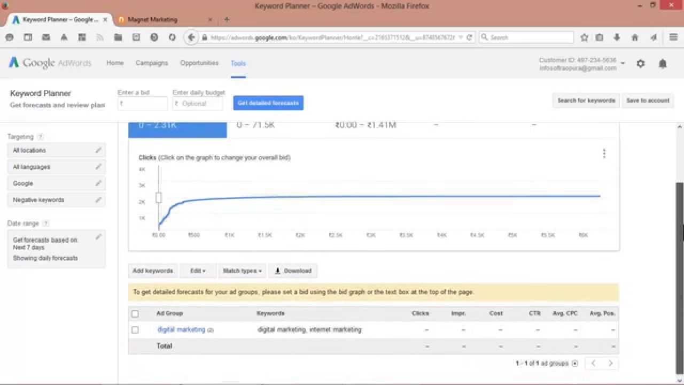Check the digital marketing ad group checkbox

[135, 330]
